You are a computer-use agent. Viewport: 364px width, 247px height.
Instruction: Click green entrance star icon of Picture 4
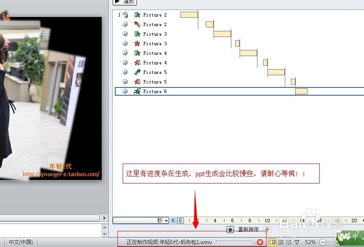137,53
